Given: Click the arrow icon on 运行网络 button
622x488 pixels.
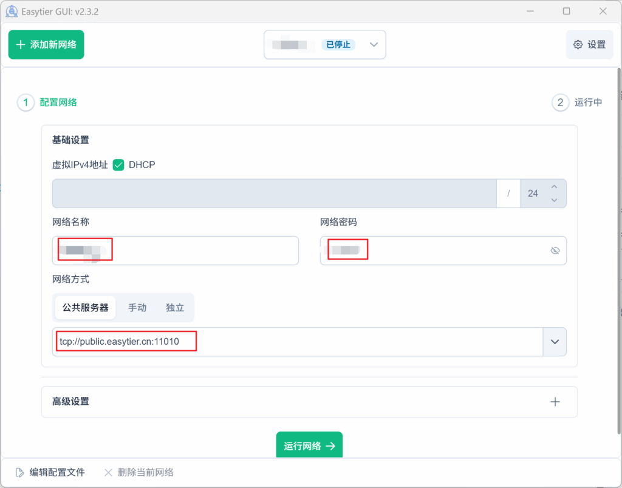Looking at the screenshot, I should point(330,446).
